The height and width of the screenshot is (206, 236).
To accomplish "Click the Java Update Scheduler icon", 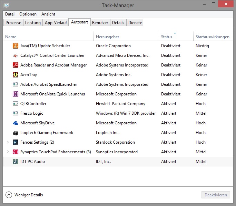I will pyautogui.click(x=16, y=46).
